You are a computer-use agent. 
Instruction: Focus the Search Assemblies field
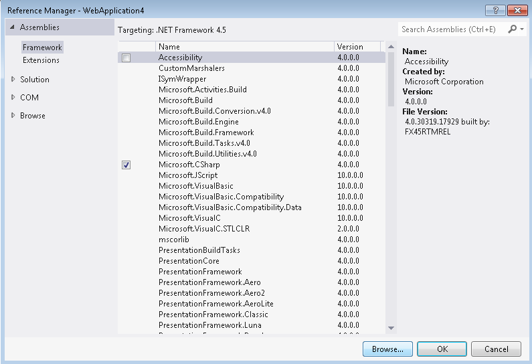click(452, 29)
